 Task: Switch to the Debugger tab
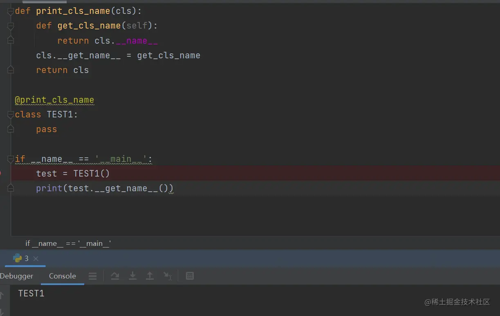(16, 276)
